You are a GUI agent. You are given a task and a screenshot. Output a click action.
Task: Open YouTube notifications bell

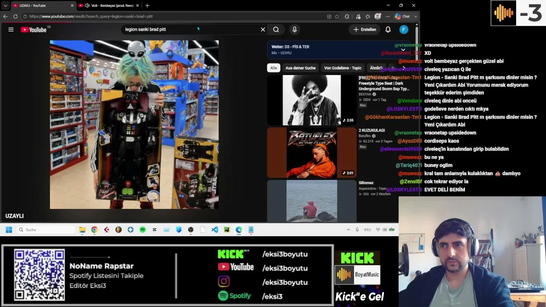pos(388,29)
